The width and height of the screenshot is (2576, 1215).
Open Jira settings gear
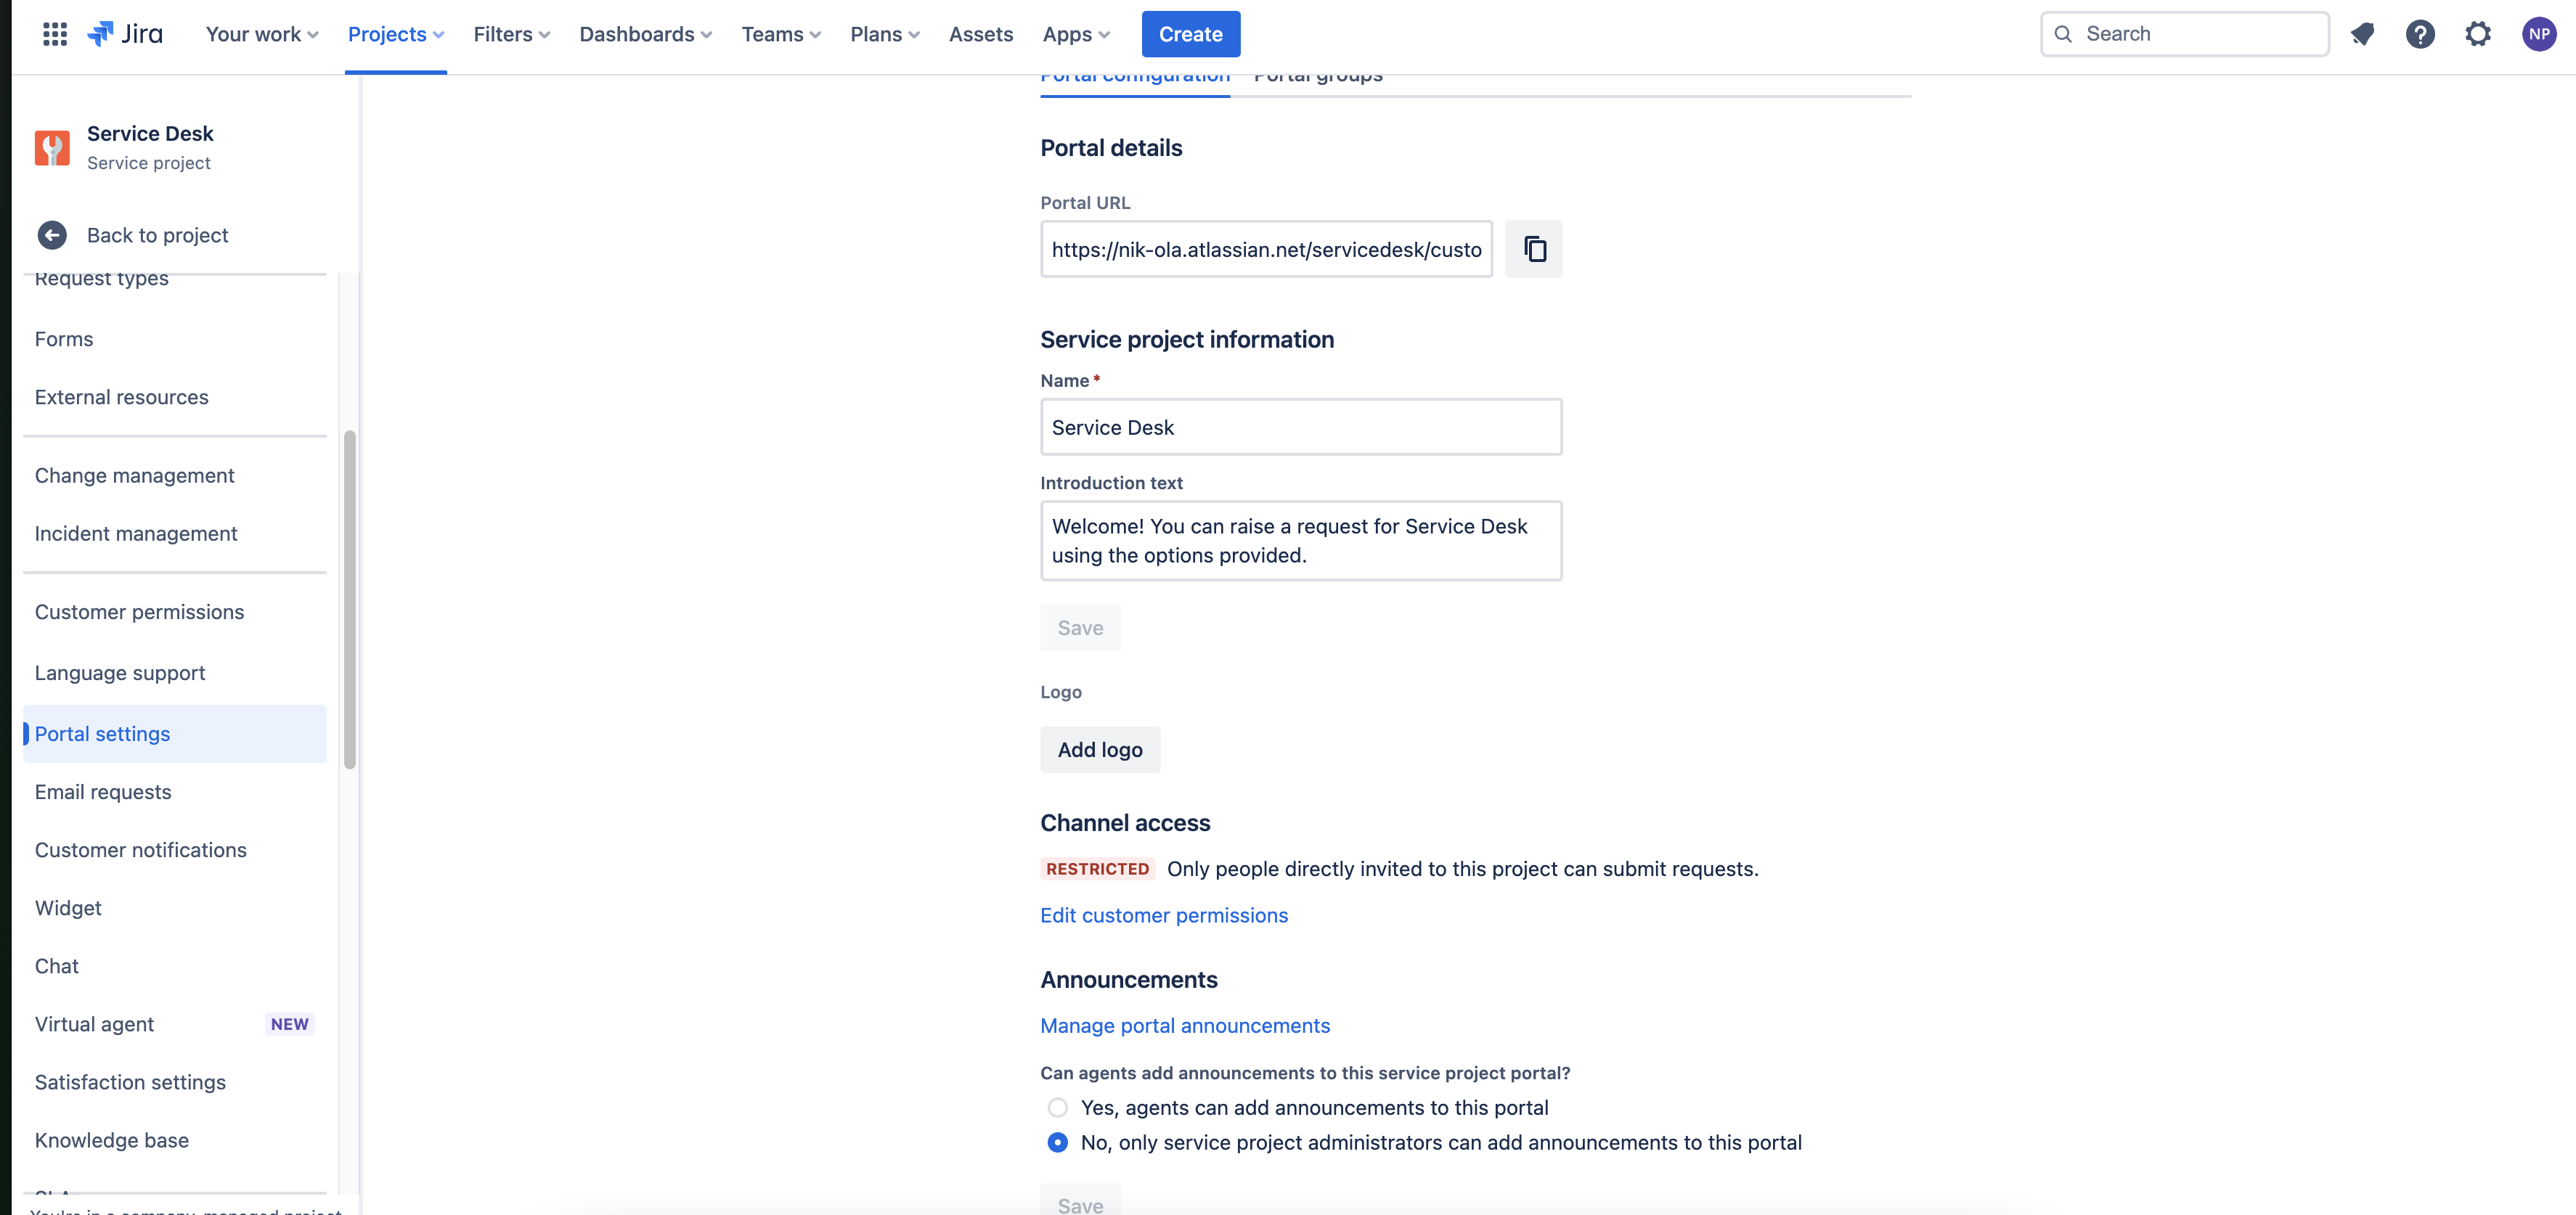tap(2479, 33)
